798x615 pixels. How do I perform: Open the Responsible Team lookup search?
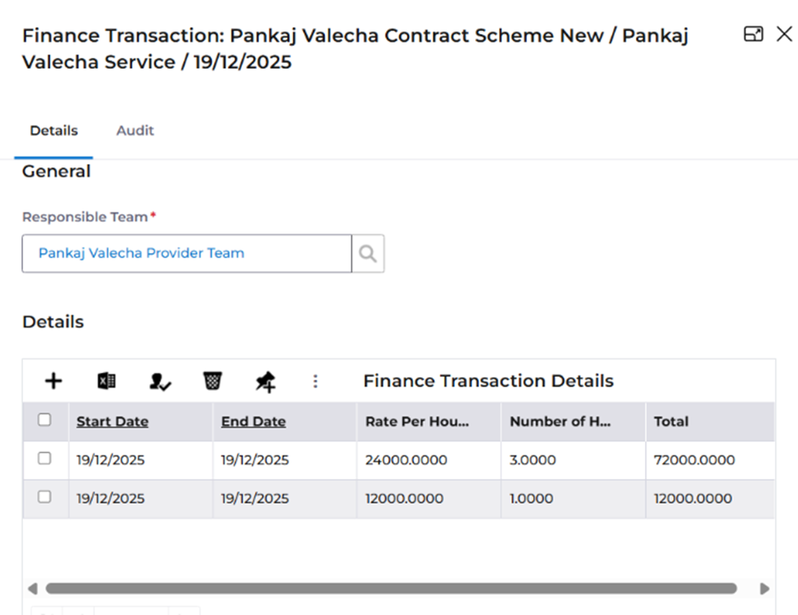pyautogui.click(x=368, y=253)
